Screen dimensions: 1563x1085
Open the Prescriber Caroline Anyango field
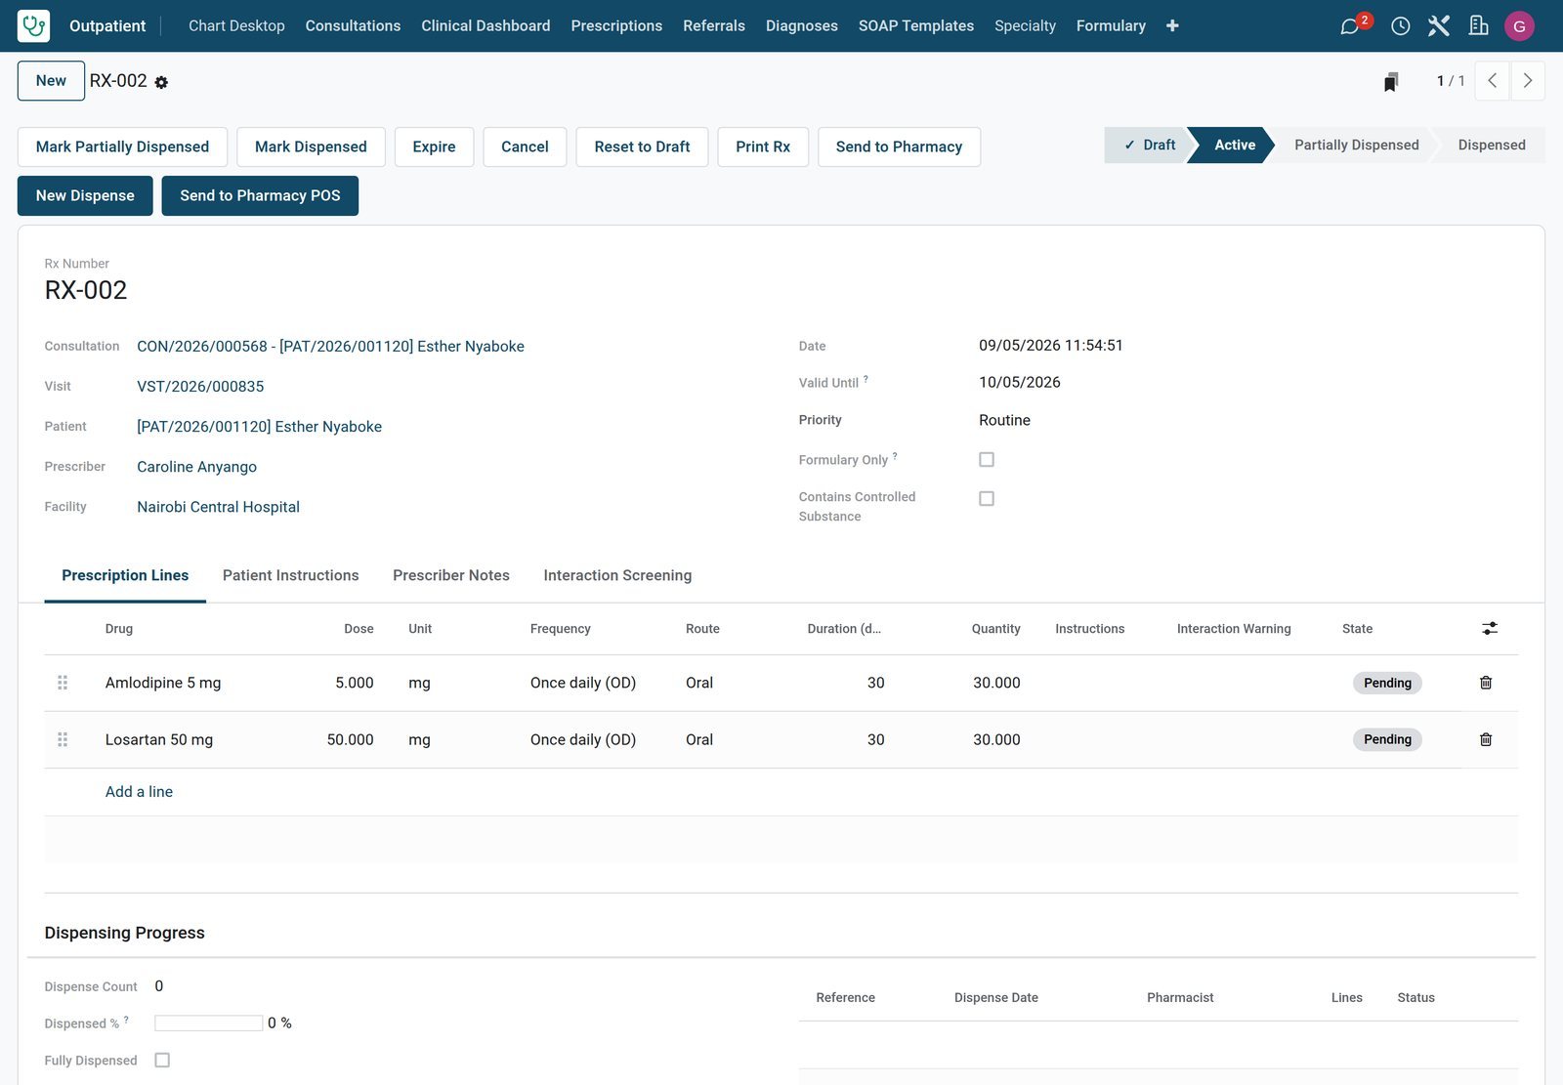tap(196, 467)
